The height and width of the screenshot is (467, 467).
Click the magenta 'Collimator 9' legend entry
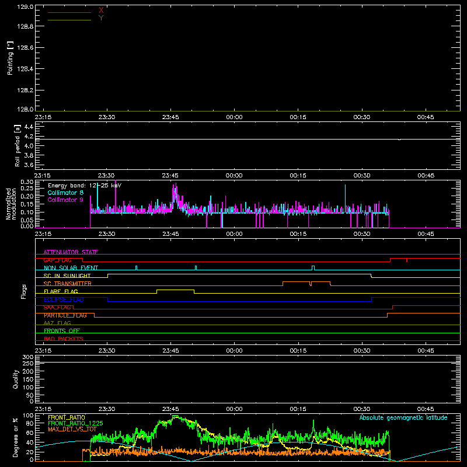tap(65, 200)
